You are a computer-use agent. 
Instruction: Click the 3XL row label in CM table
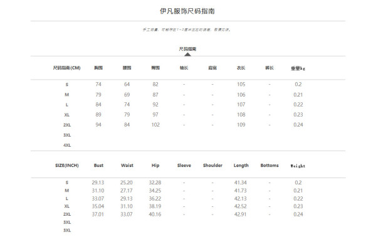click(x=67, y=135)
